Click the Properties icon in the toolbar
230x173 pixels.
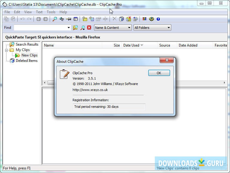[99, 19]
